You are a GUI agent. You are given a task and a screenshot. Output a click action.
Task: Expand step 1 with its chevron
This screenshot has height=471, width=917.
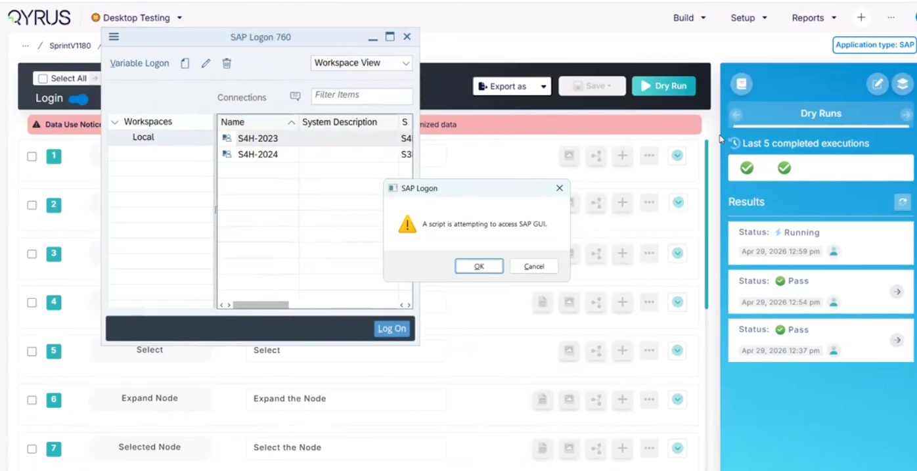click(678, 156)
